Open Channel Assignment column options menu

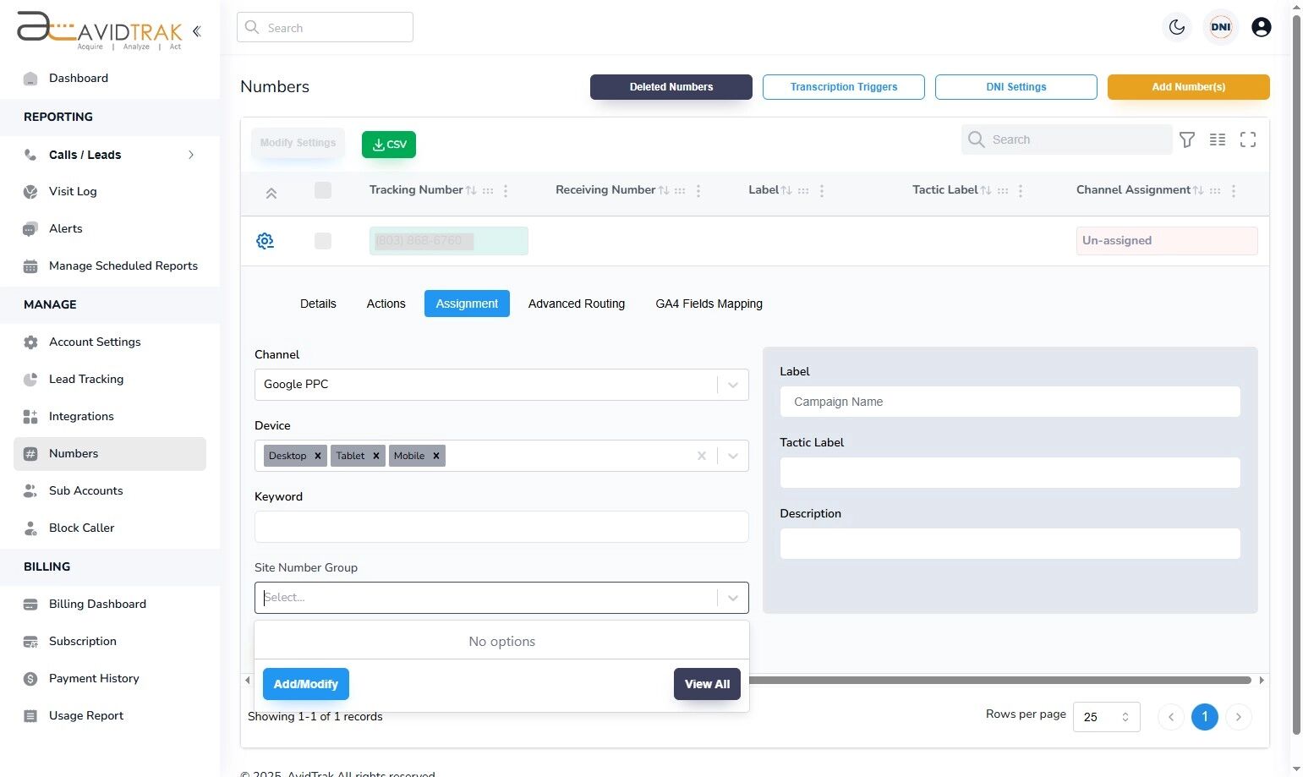[x=1234, y=191]
